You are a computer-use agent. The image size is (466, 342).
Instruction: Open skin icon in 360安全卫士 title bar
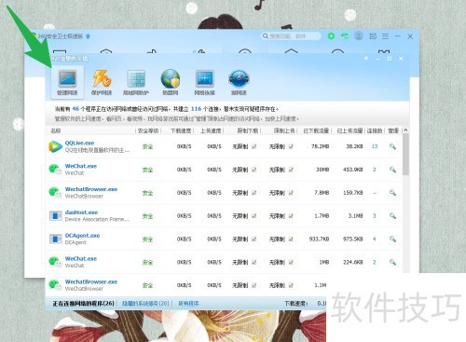pos(373,36)
